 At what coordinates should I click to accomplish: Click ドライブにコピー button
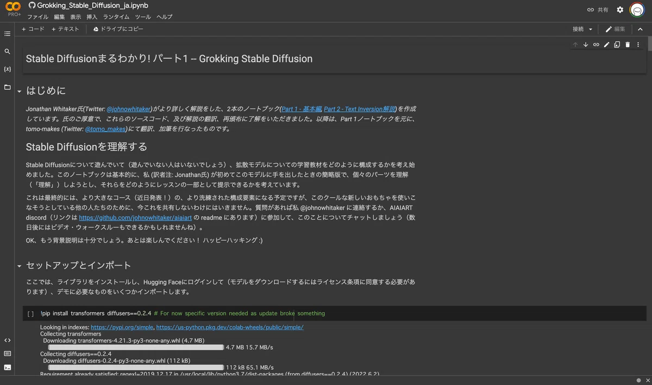(118, 29)
